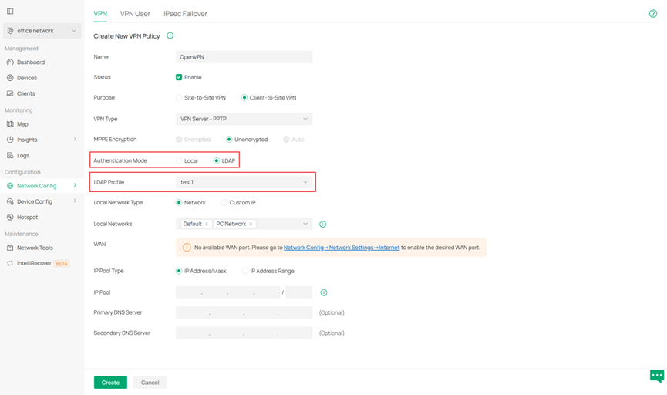Screen dimensions: 667x395
Task: Open the office network site dropdown
Action: 42,31
